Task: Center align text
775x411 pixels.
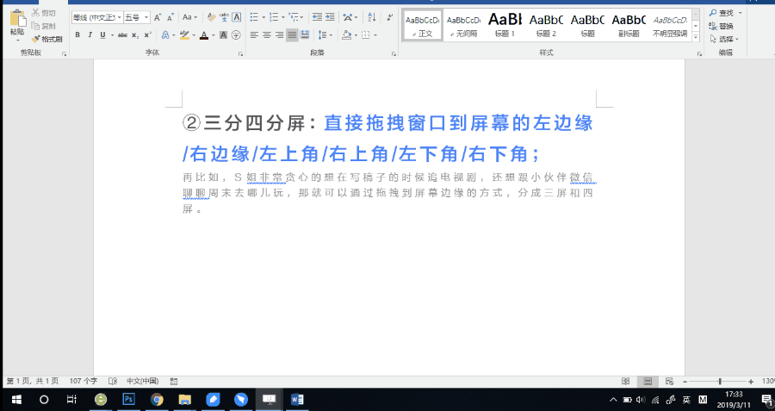Action: point(267,35)
